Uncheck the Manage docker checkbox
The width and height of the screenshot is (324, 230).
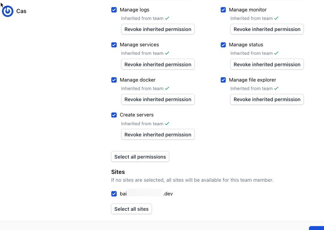114,80
